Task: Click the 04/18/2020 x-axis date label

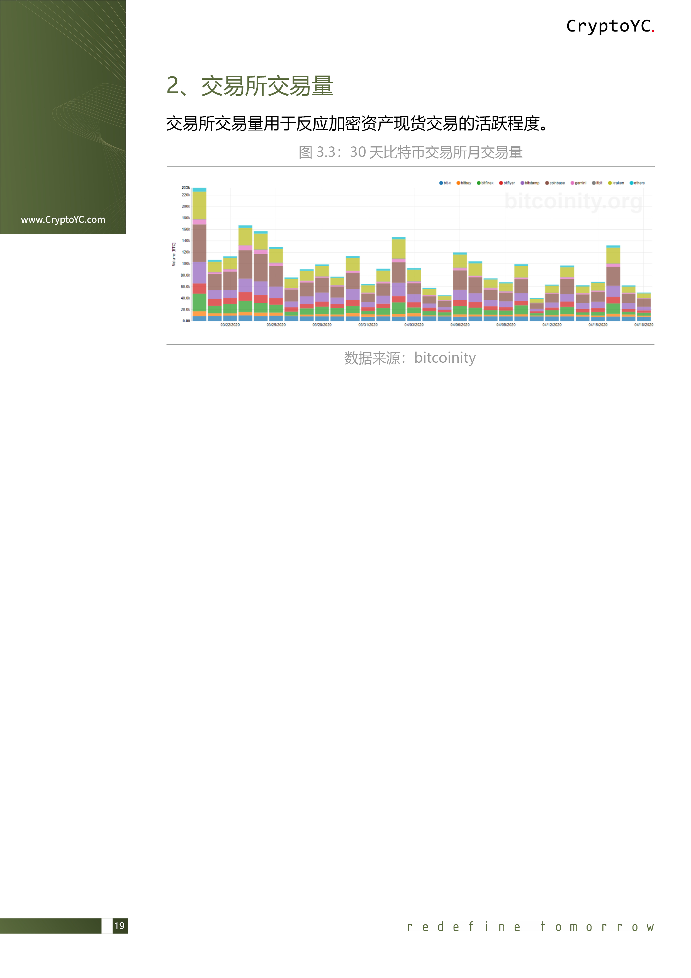Action: coord(644,325)
